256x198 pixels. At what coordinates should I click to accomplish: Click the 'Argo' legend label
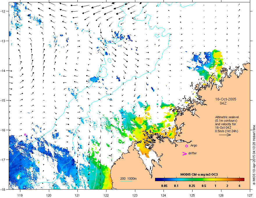coord(194,145)
